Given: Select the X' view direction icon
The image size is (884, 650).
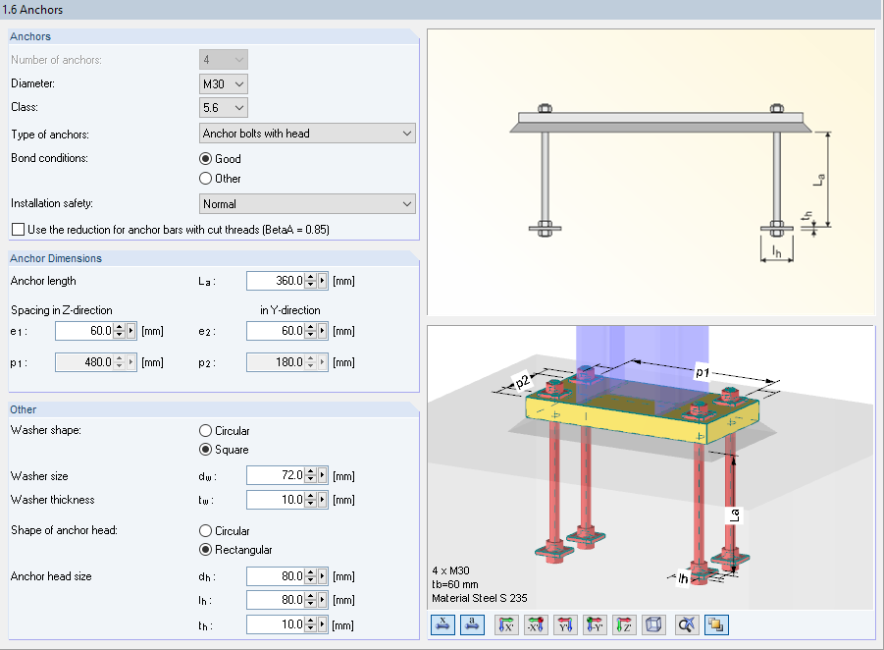Looking at the screenshot, I should (x=506, y=624).
